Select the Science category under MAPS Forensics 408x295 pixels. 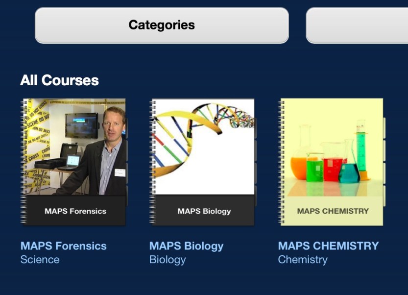point(40,260)
